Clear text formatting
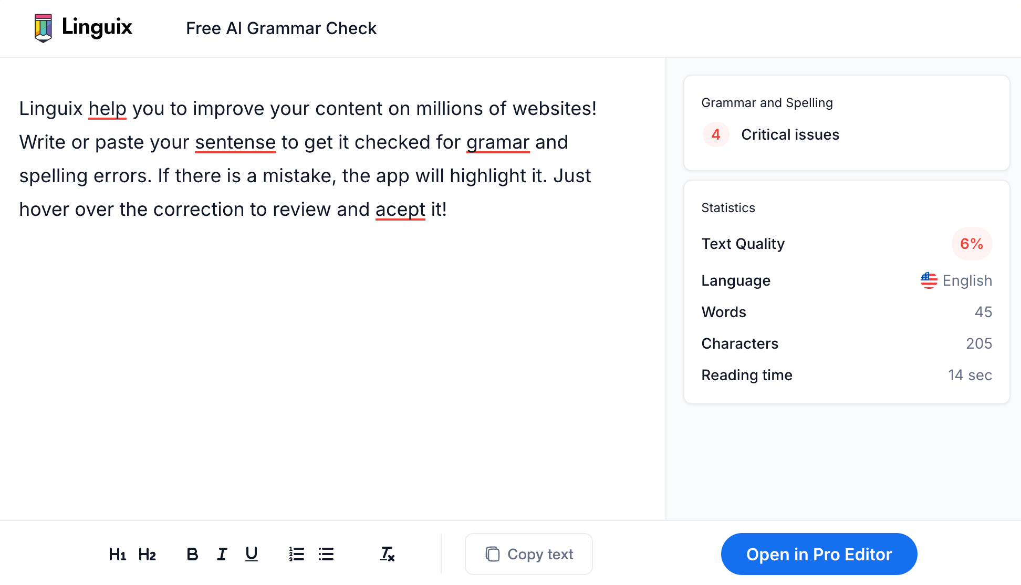Screen dimensions: 1021x585 coord(387,554)
